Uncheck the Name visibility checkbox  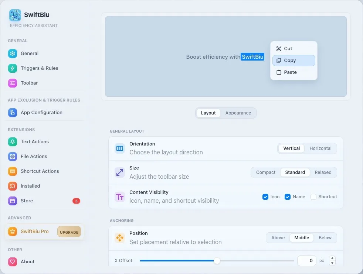[288, 197]
